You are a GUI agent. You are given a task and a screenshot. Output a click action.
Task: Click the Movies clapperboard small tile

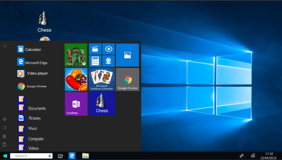coord(95,49)
